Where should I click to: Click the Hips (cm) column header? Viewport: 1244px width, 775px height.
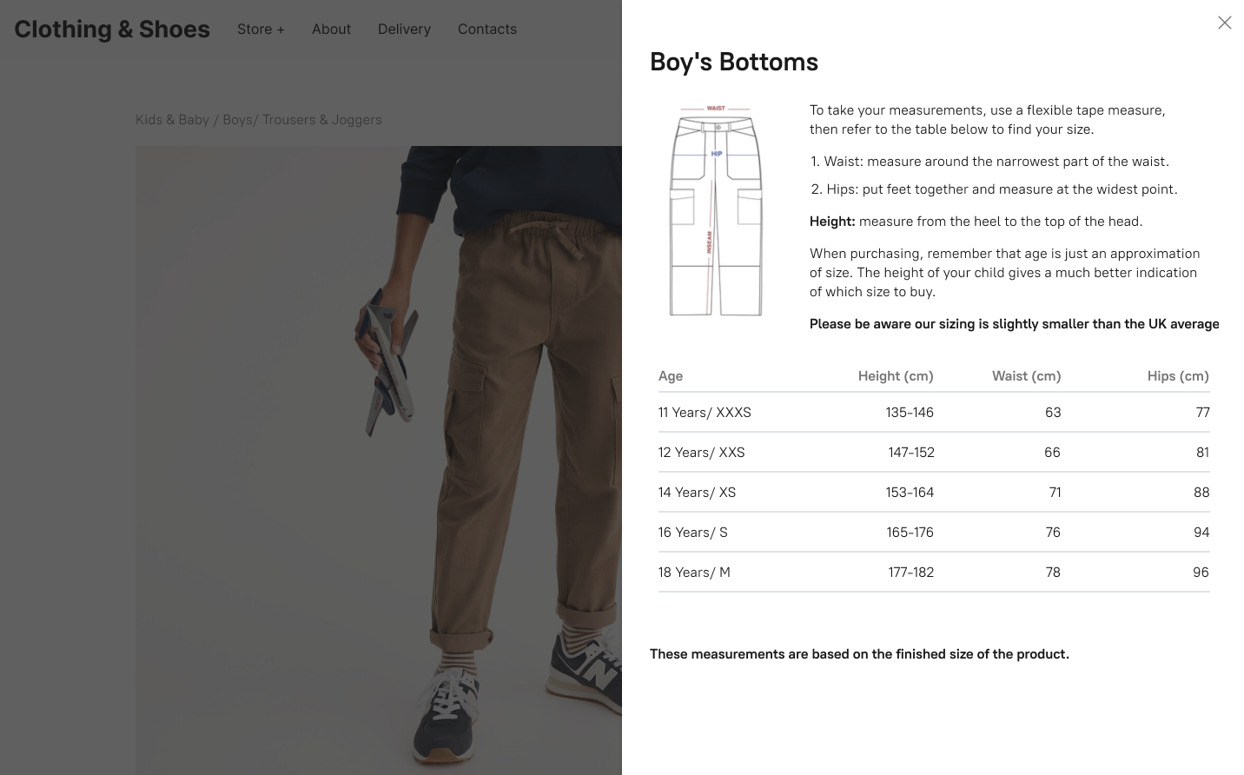1178,375
